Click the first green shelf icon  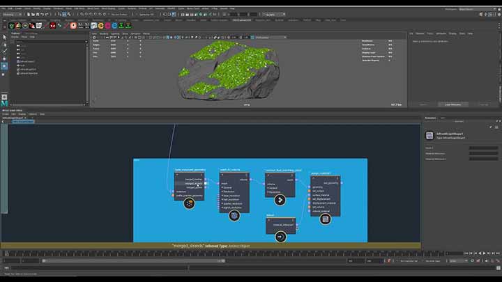coord(12,26)
